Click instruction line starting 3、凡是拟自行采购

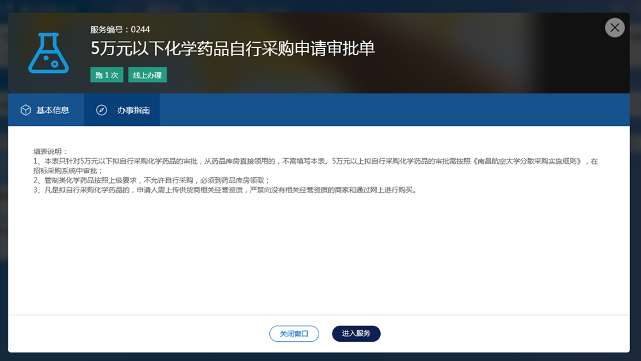[x=225, y=190]
